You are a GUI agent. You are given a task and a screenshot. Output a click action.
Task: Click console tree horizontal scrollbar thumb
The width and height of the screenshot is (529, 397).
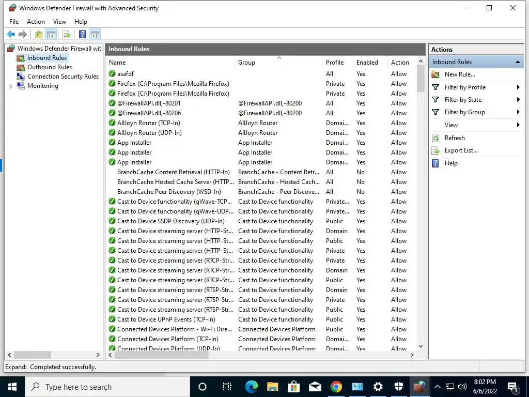(x=33, y=355)
